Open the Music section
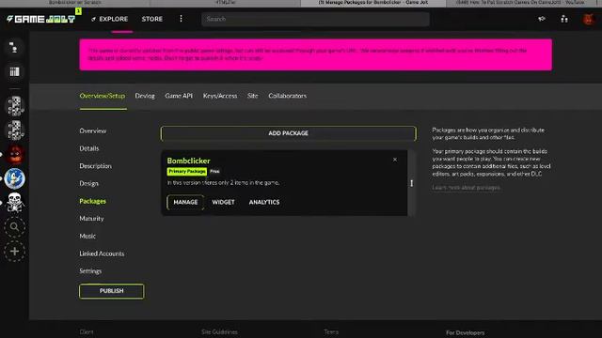 pyautogui.click(x=87, y=236)
